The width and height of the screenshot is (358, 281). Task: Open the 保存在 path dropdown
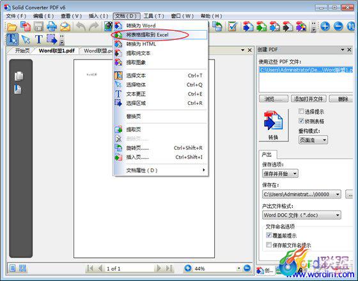tap(302, 195)
